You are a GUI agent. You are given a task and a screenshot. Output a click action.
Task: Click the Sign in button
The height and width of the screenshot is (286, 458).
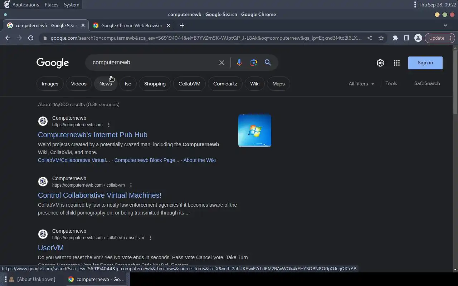pyautogui.click(x=425, y=63)
